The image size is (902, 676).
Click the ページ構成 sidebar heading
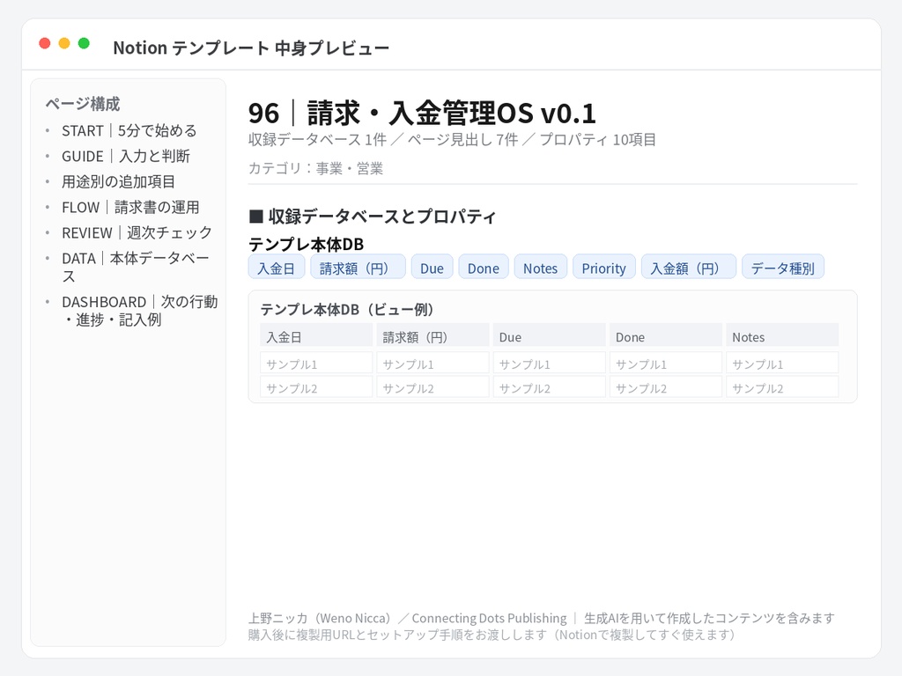[x=83, y=104]
